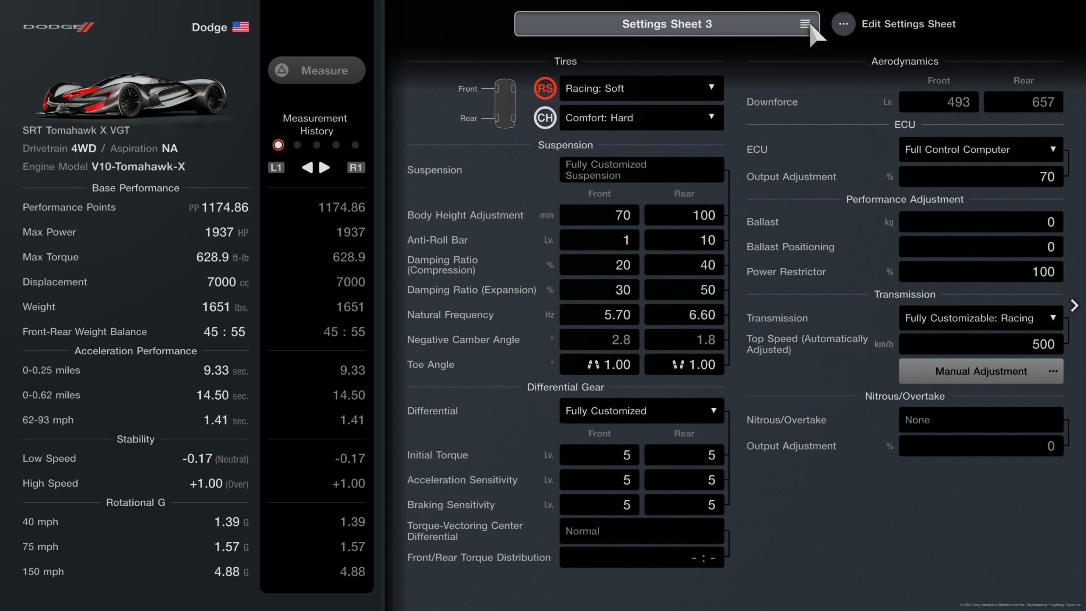
Task: Click the Edit Settings Sheet label
Action: click(908, 24)
